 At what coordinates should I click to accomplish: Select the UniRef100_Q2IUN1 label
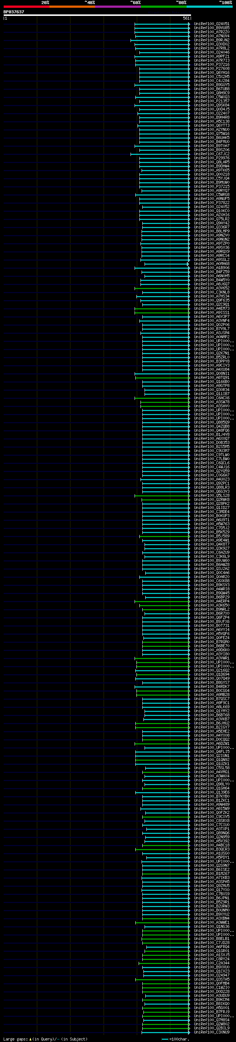coord(212,756)
